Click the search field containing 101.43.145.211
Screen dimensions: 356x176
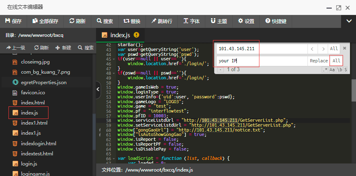click(x=261, y=49)
